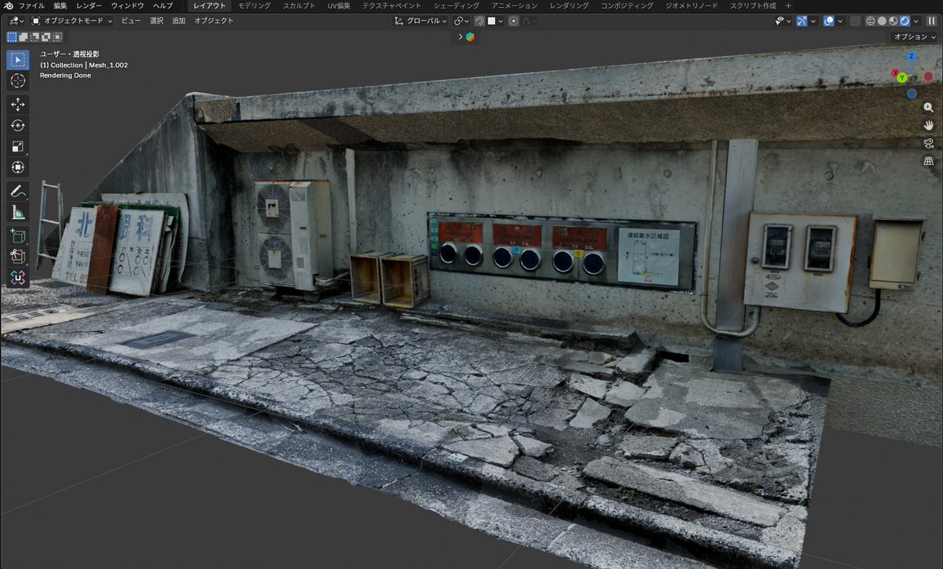Pick the Measure ruler tool
The width and height of the screenshot is (943, 569).
click(18, 212)
